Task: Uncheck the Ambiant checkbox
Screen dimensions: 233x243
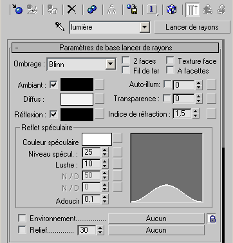Action: coord(53,84)
